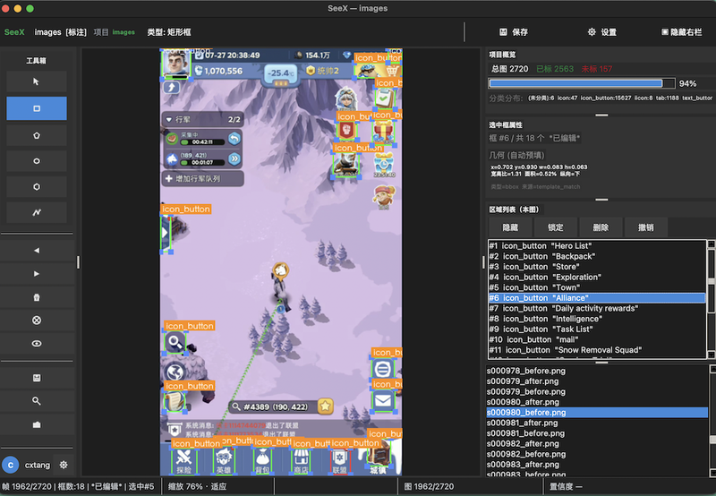Click the region list vertical scrollbar
The image size is (716, 496).
coord(712,300)
